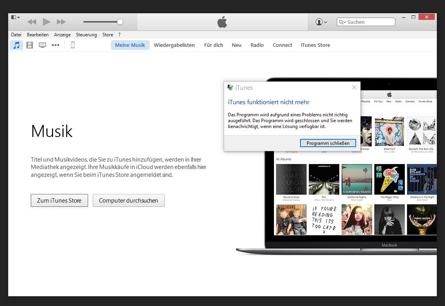Screen dimensions: 445x306
Task: Start playback with the Play button
Action: point(46,21)
